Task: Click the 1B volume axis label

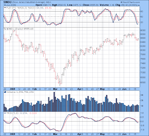Action: point(142,106)
